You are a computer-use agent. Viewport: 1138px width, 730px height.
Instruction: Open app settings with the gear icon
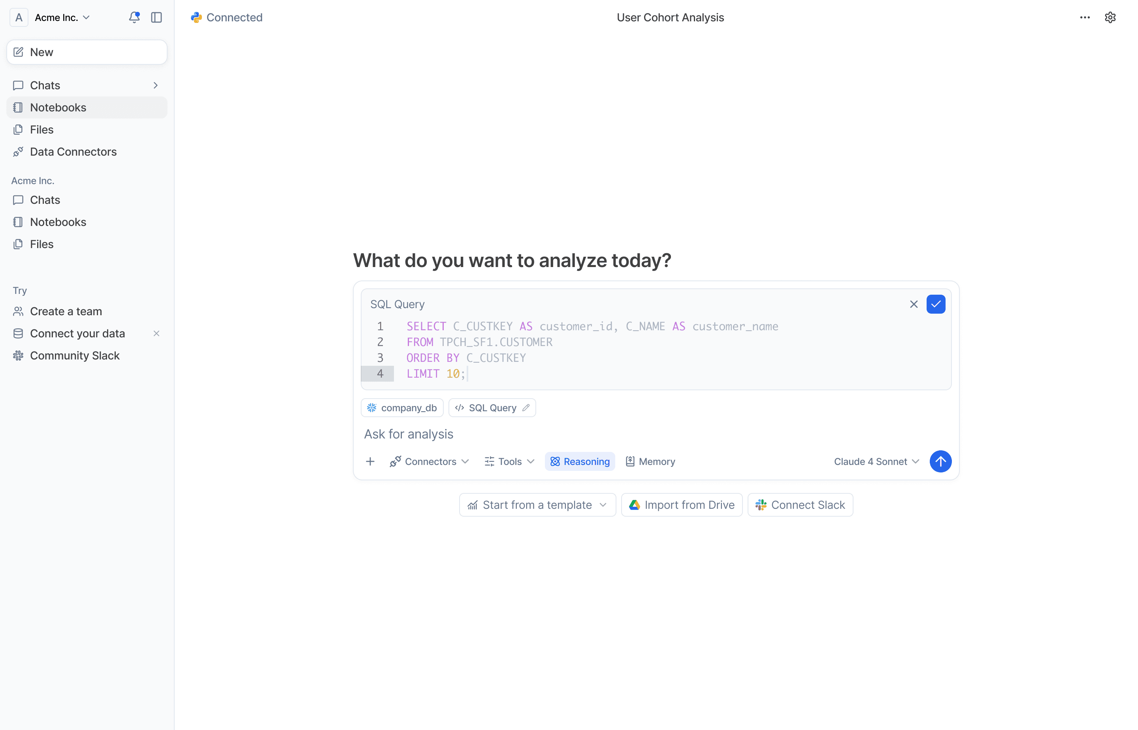1110,17
